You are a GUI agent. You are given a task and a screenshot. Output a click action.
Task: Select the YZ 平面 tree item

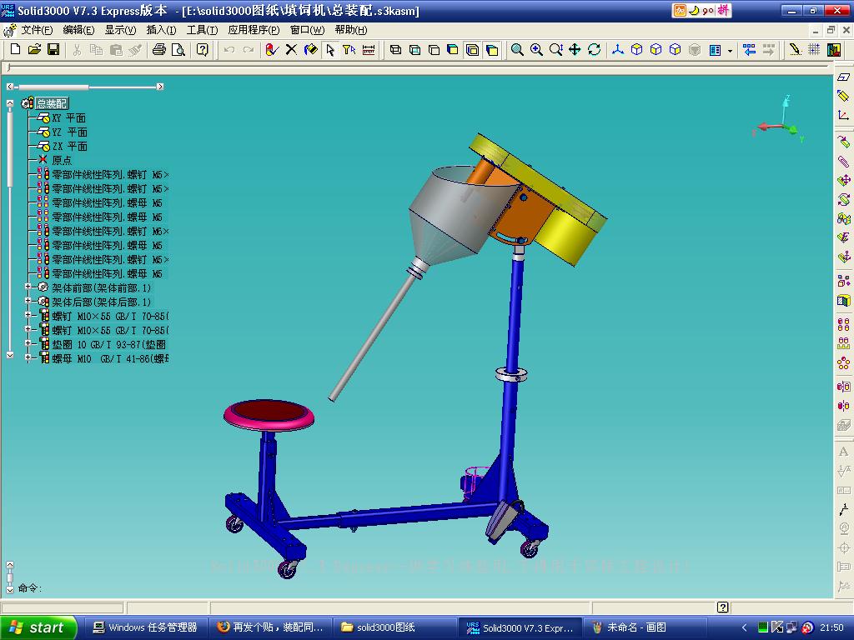click(x=69, y=132)
